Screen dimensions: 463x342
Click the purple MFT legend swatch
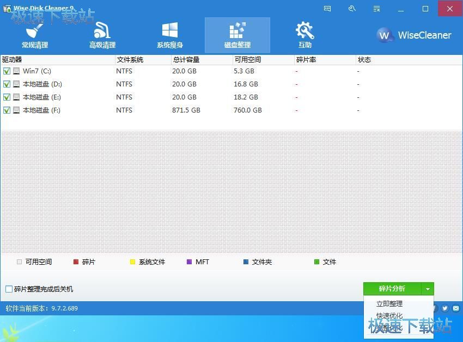pos(189,262)
